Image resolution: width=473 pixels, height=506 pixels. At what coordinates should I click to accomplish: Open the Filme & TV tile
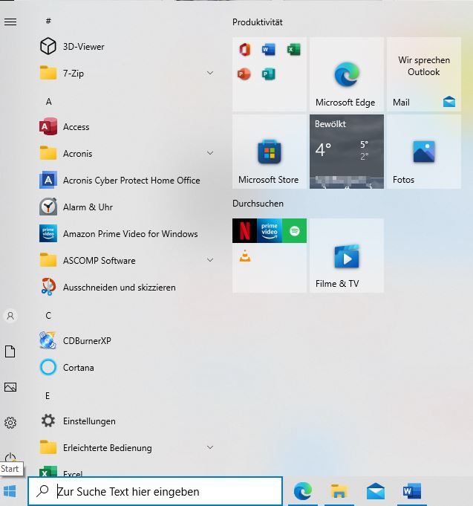tap(347, 256)
